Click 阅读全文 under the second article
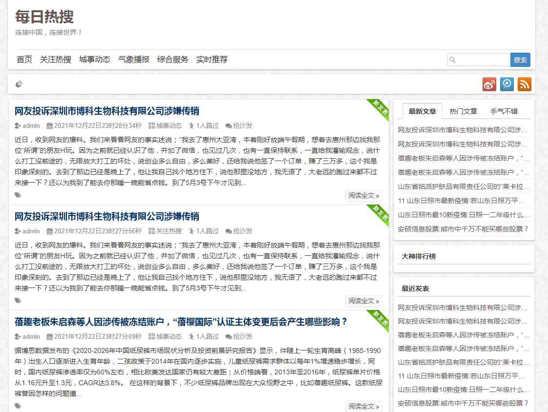548x412 pixels. (x=363, y=301)
